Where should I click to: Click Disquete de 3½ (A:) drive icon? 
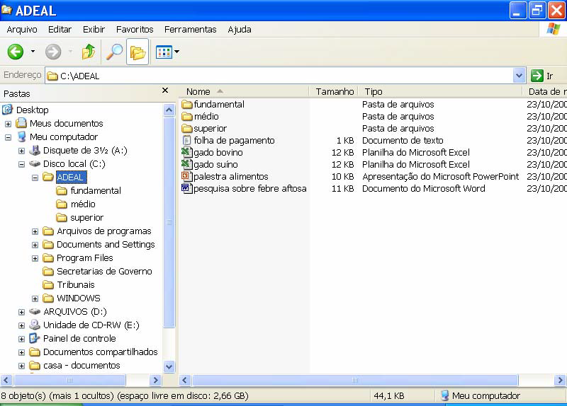click(35, 150)
